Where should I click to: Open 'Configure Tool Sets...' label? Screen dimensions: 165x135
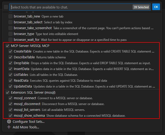[x=29, y=122]
